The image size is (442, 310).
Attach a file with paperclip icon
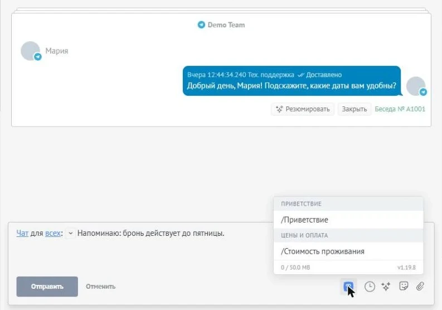(x=420, y=287)
